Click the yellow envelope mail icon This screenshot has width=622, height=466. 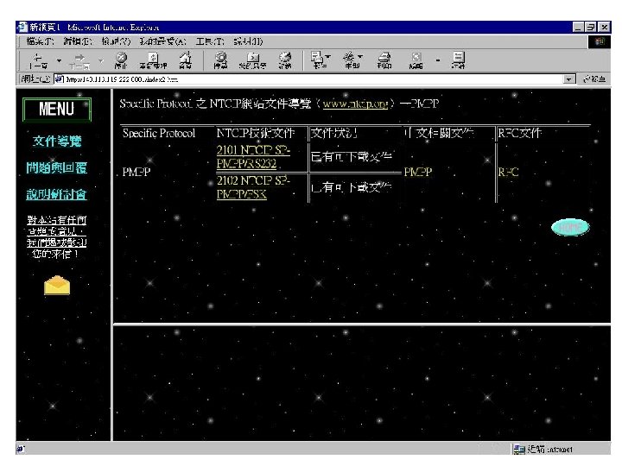click(x=57, y=286)
